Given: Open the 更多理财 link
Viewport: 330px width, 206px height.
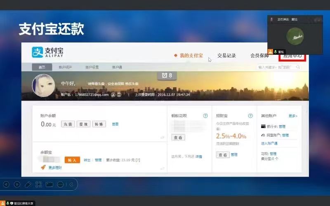Looking at the screenshot, I should pyautogui.click(x=55, y=168).
